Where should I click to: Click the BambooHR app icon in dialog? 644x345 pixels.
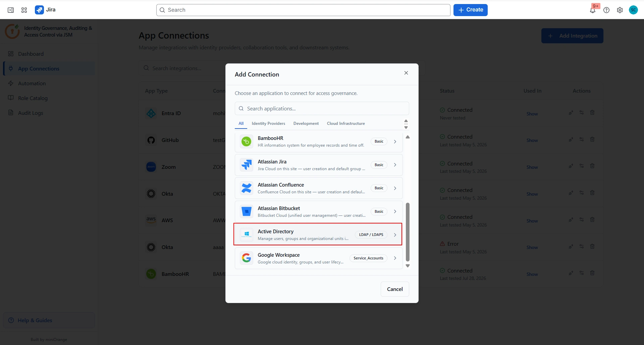(247, 142)
